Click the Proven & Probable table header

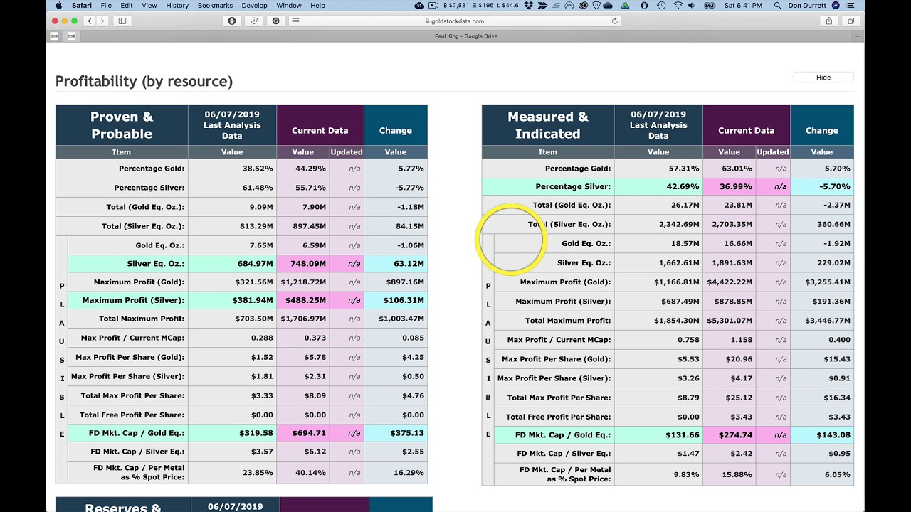coord(122,125)
